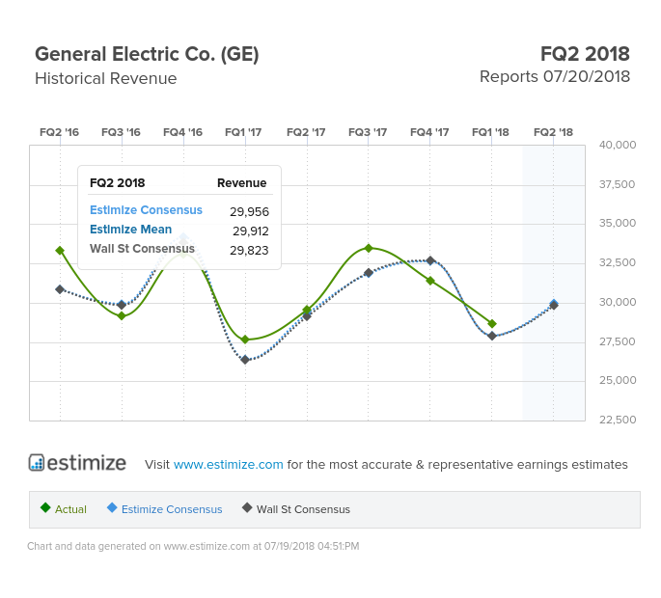Click the Wall St diamond at FQ2 '16
This screenshot has width=661, height=598.
pos(60,289)
